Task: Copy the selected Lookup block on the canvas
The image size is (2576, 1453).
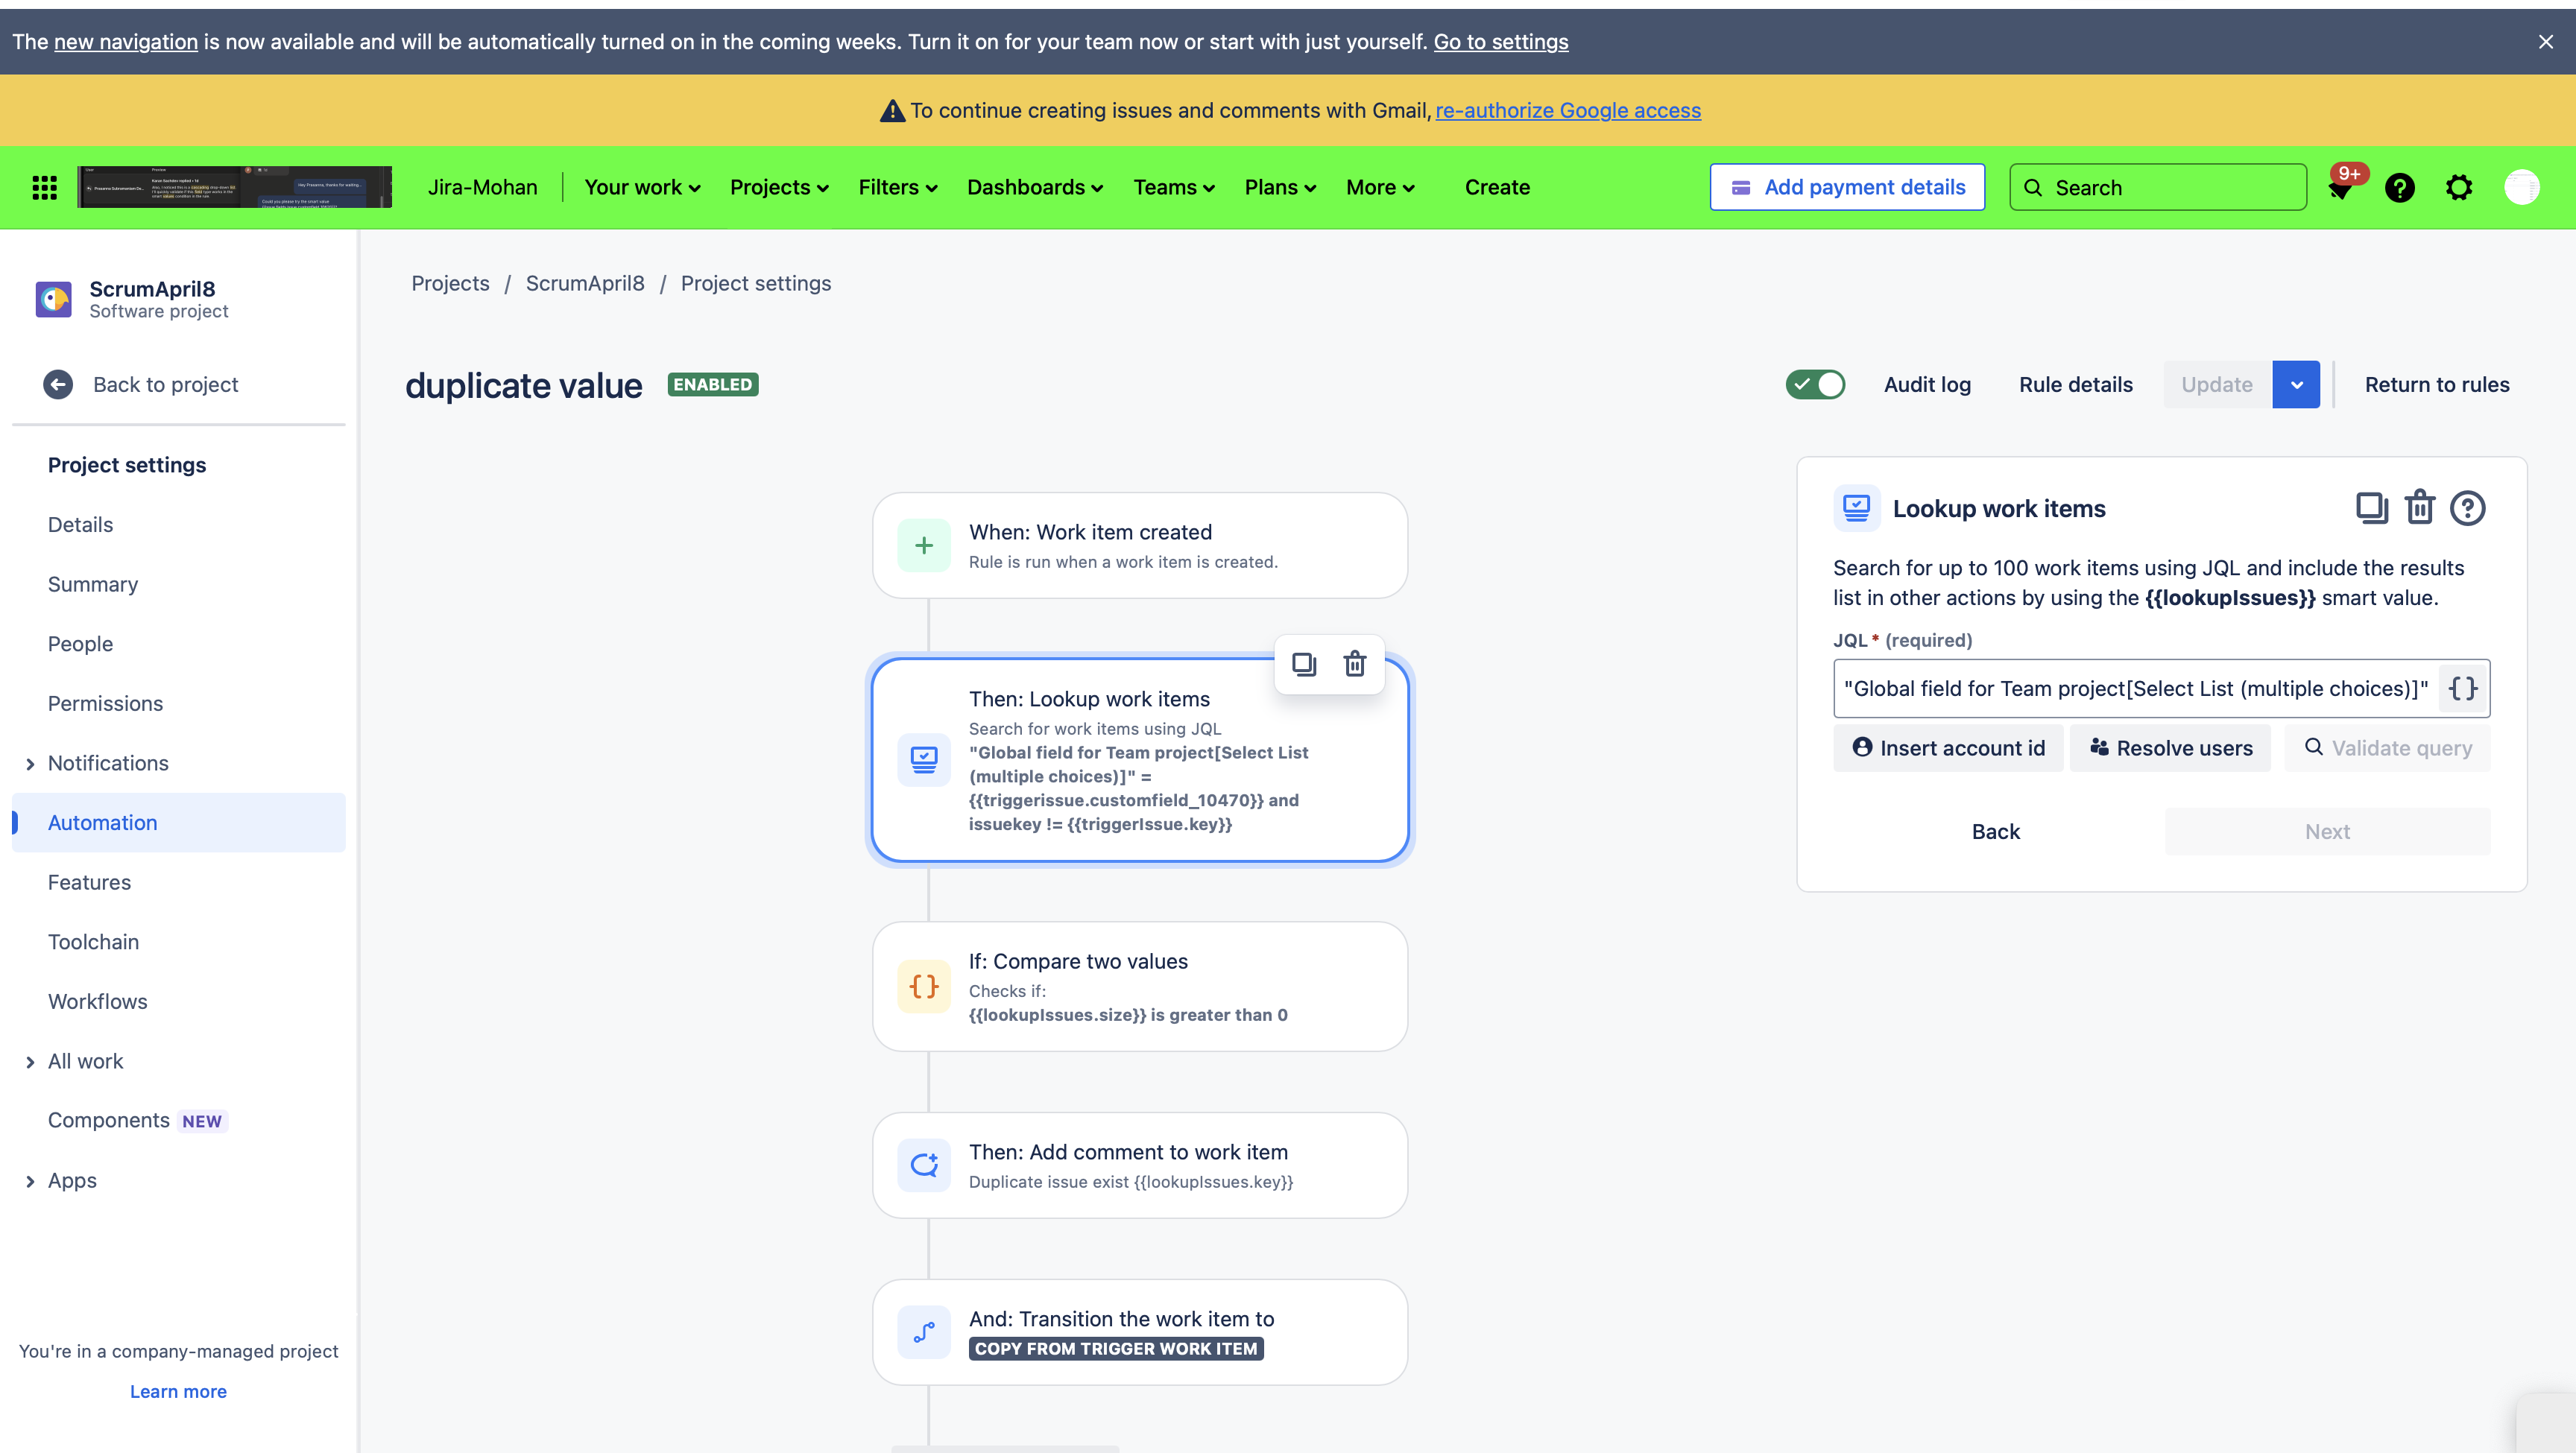Action: click(1303, 663)
